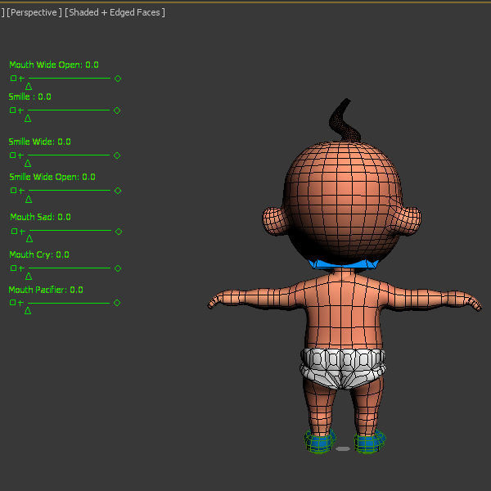Click the triangle value marker of Mouth Pacifier slider
This screenshot has width=491, height=491.
pyautogui.click(x=28, y=311)
